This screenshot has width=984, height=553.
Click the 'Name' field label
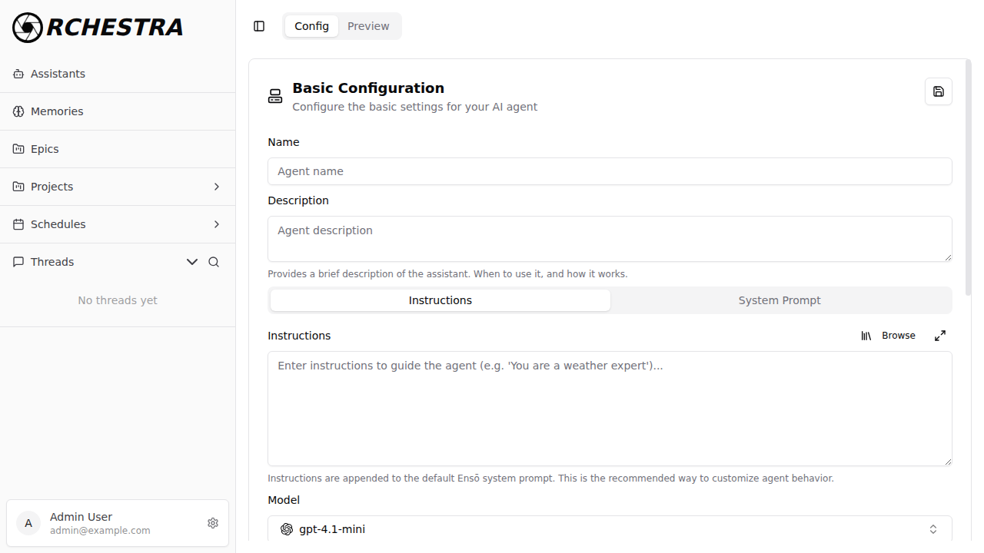tap(284, 142)
